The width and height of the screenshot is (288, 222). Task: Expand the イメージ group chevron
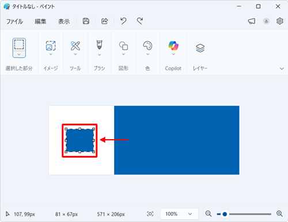[51, 54]
